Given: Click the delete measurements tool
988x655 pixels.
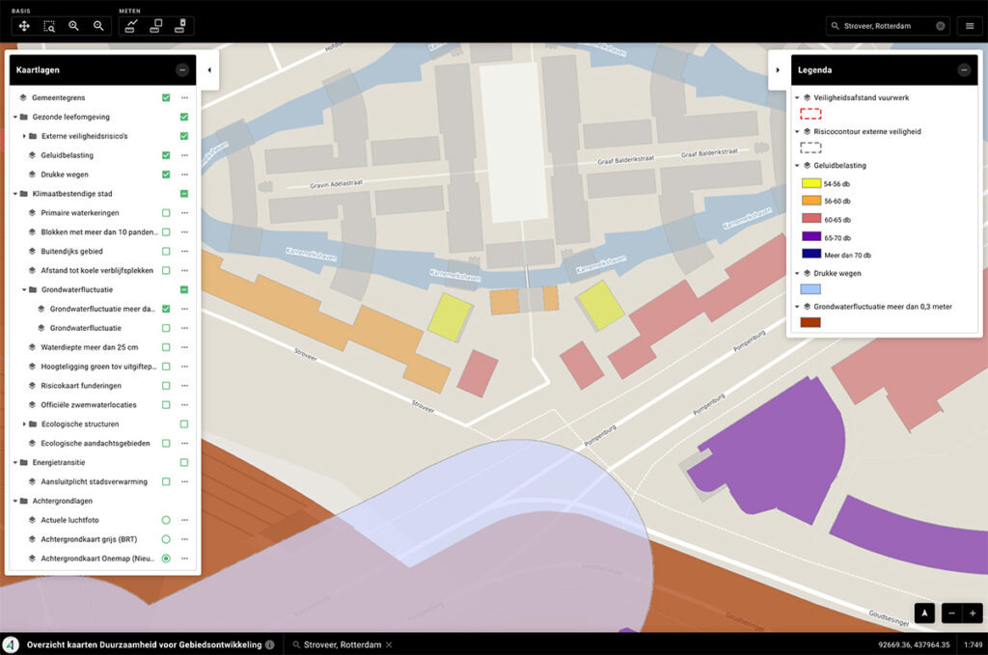Looking at the screenshot, I should [x=179, y=26].
